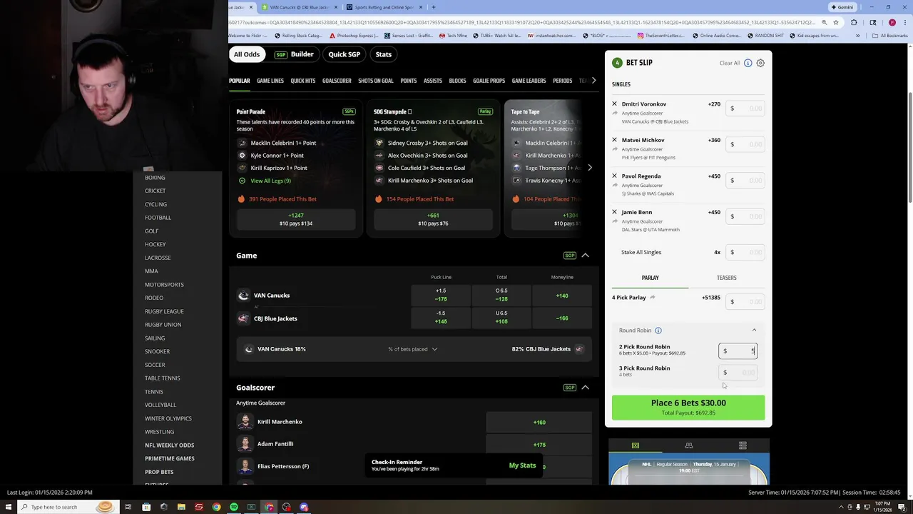Focus 3 Pick Round Robin stake field
Viewport: 913px width, 514px height.
coord(738,373)
